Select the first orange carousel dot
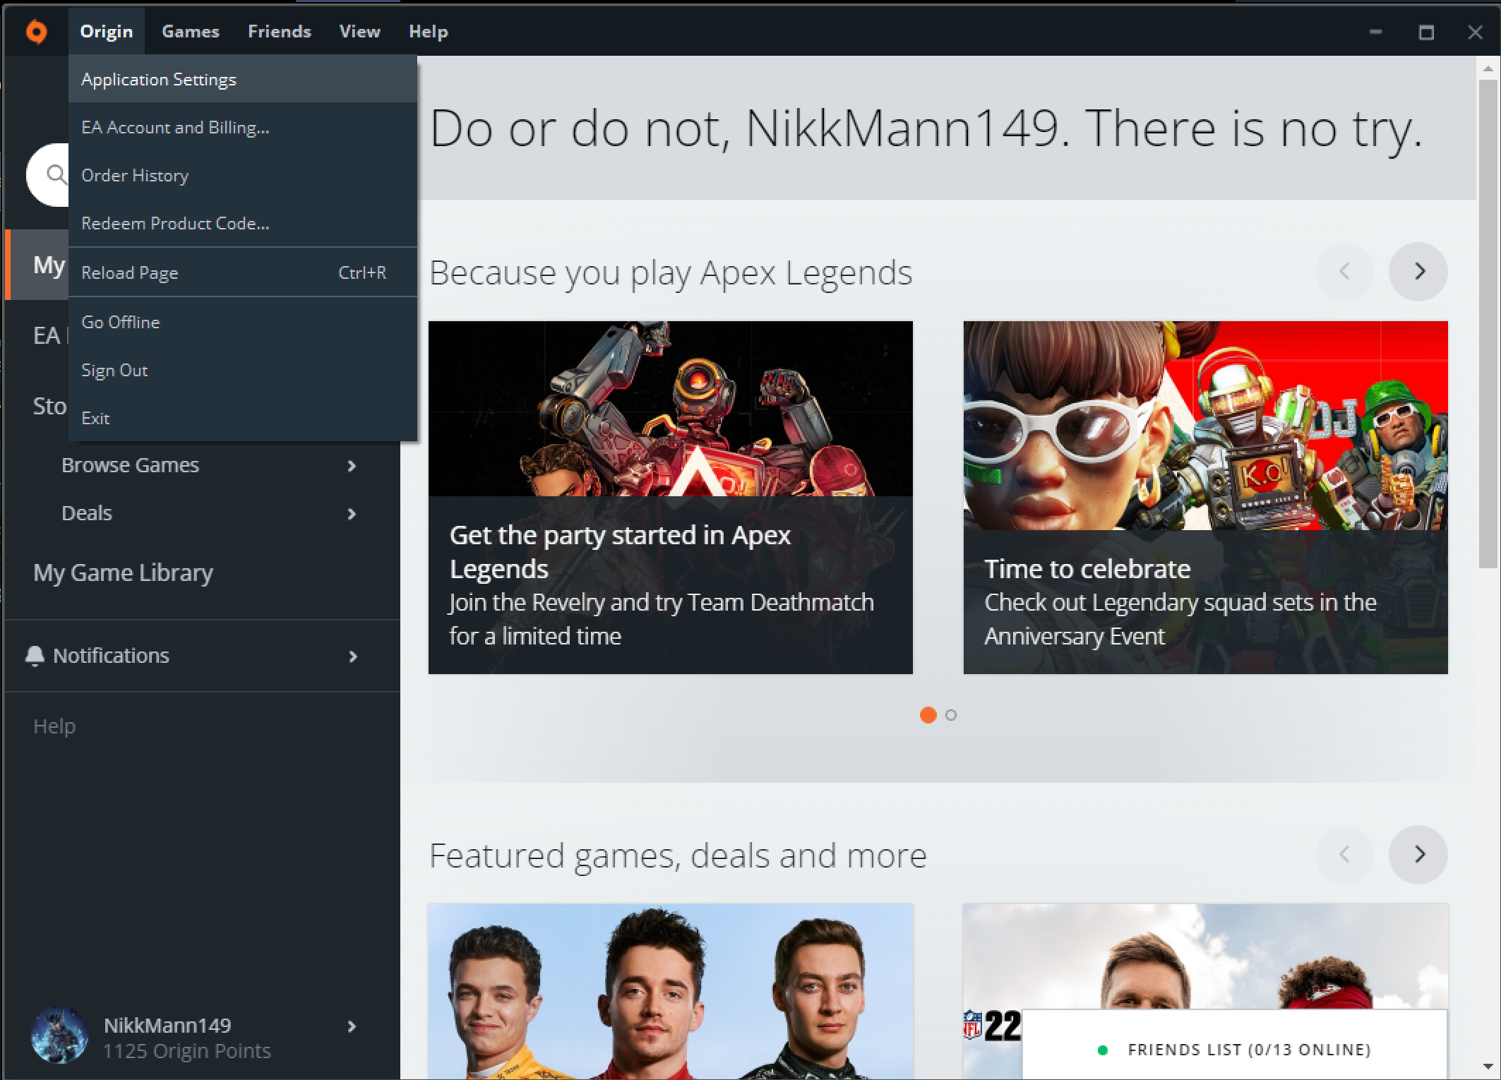Viewport: 1501px width, 1080px height. (x=928, y=715)
